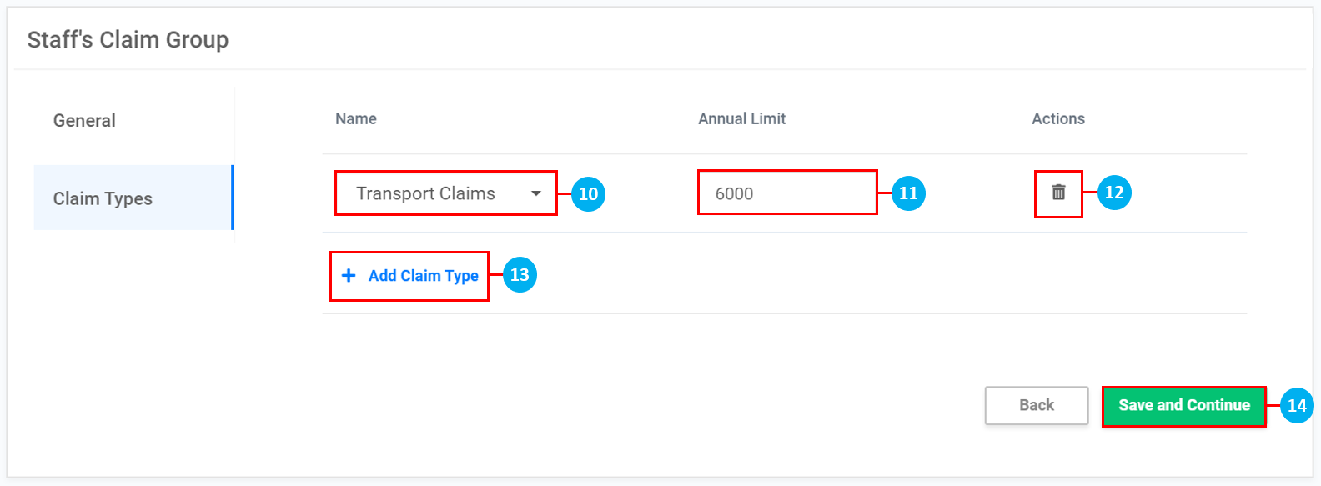Delete the Transport Claims row with trash icon
The width and height of the screenshot is (1321, 486).
coord(1058,193)
